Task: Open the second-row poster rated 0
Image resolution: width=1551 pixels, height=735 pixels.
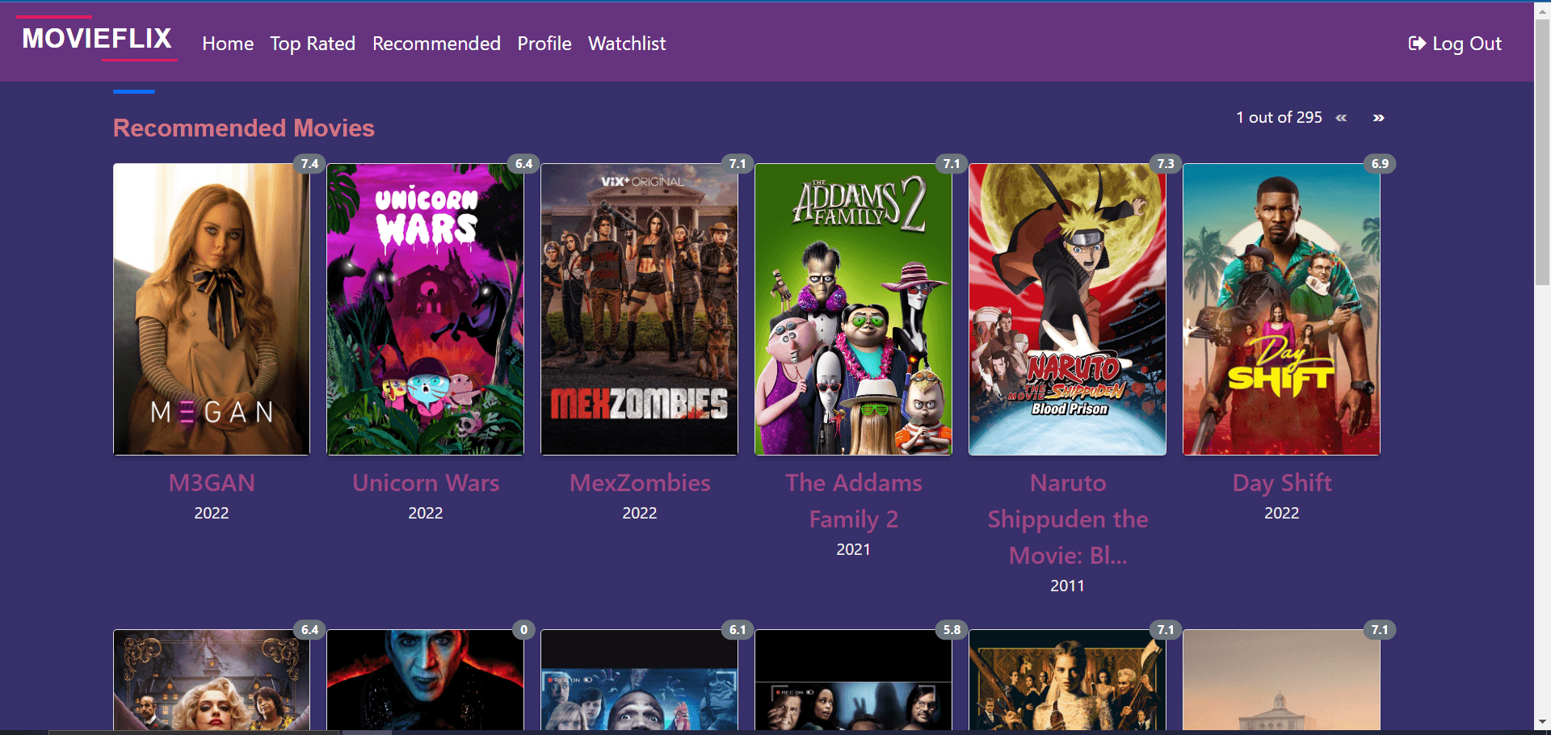Action: [x=426, y=680]
